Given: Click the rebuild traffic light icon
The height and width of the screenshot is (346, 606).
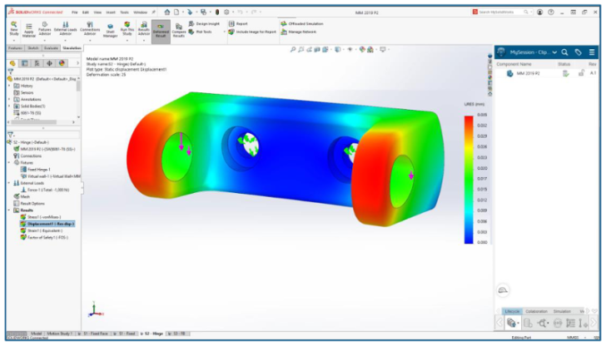Looking at the screenshot, I should coord(217,12).
